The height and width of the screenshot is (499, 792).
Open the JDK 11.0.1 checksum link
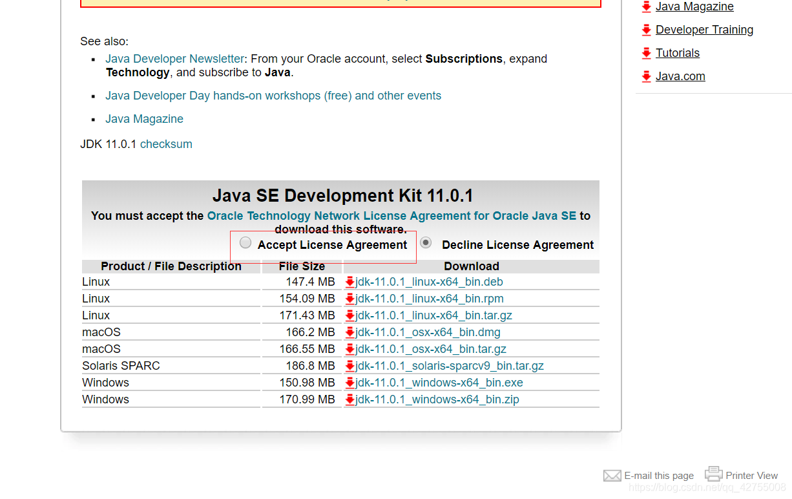166,144
